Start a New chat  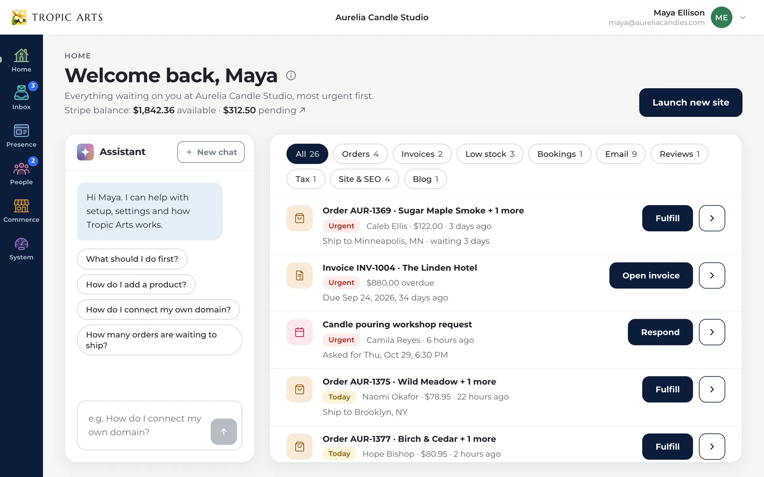[x=211, y=152]
